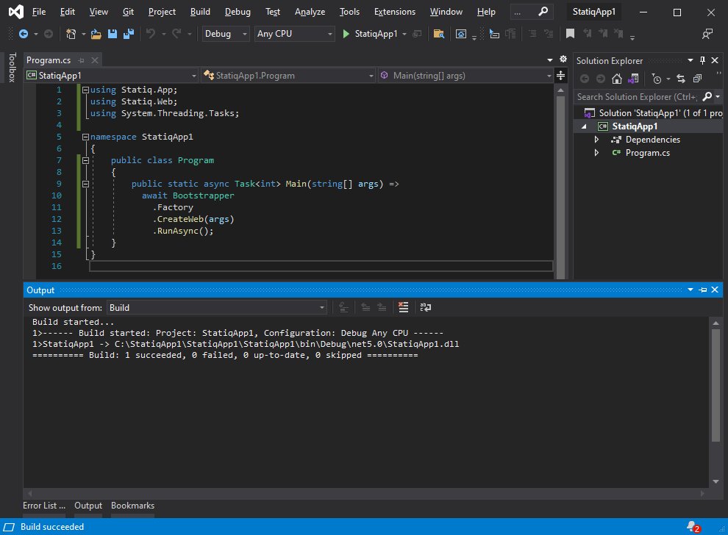
Task: Expand the Program.cs tree node
Action: point(596,153)
